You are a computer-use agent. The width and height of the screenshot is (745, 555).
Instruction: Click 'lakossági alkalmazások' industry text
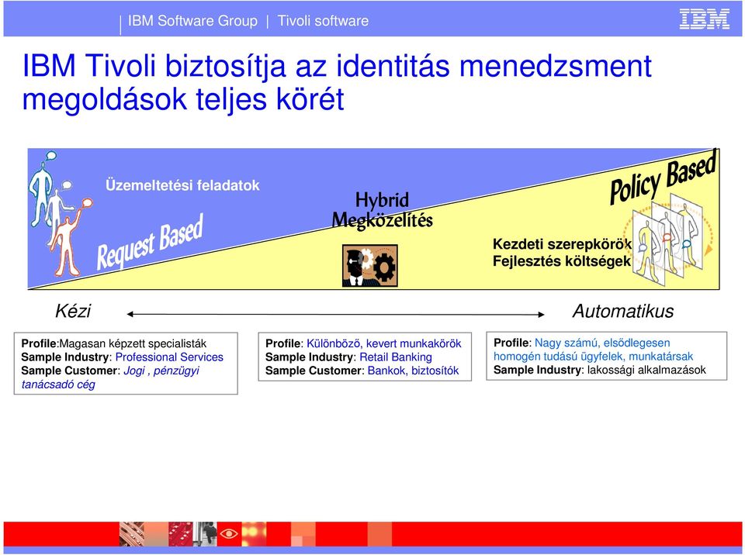point(646,370)
